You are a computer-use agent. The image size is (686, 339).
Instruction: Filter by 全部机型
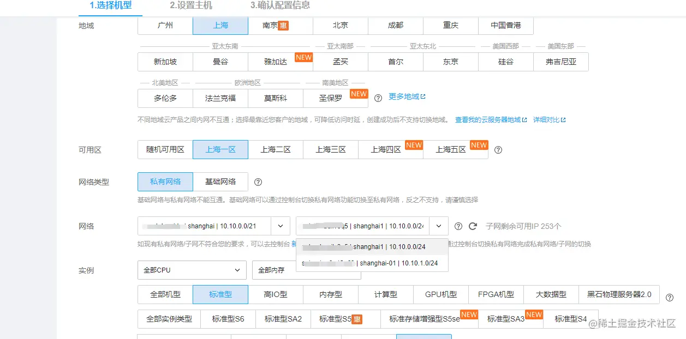(165, 294)
